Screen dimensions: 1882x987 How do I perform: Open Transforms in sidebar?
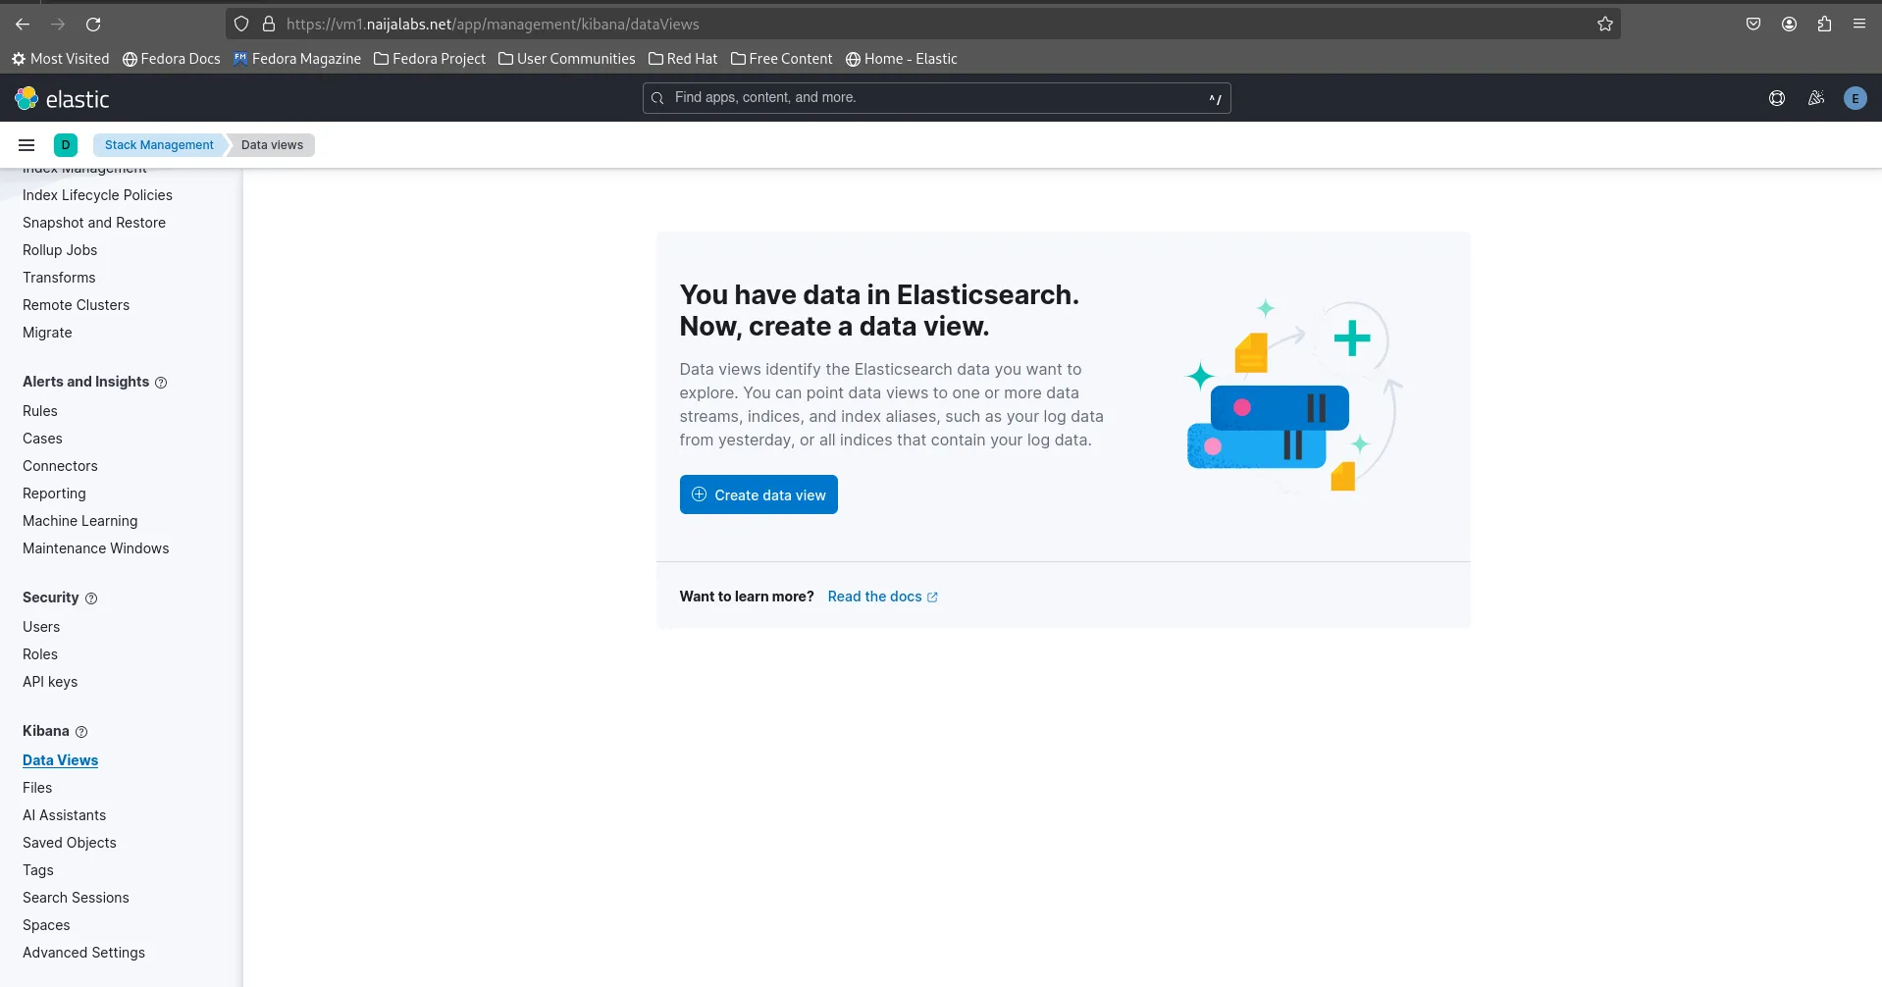[x=59, y=278]
